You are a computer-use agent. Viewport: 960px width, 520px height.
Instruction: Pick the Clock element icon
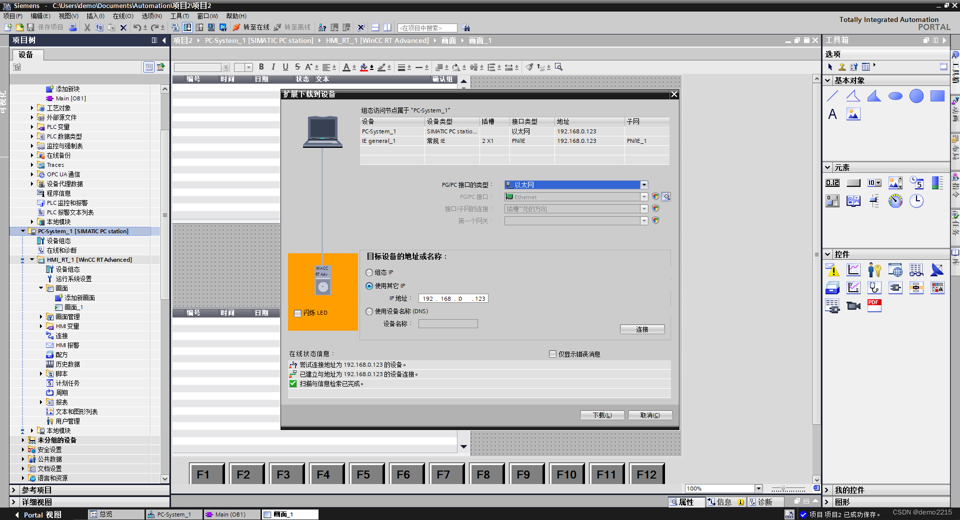point(916,201)
